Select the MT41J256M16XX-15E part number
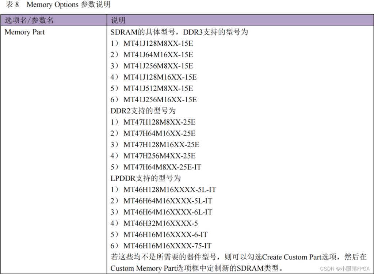This screenshot has width=374, height=274. (160, 100)
